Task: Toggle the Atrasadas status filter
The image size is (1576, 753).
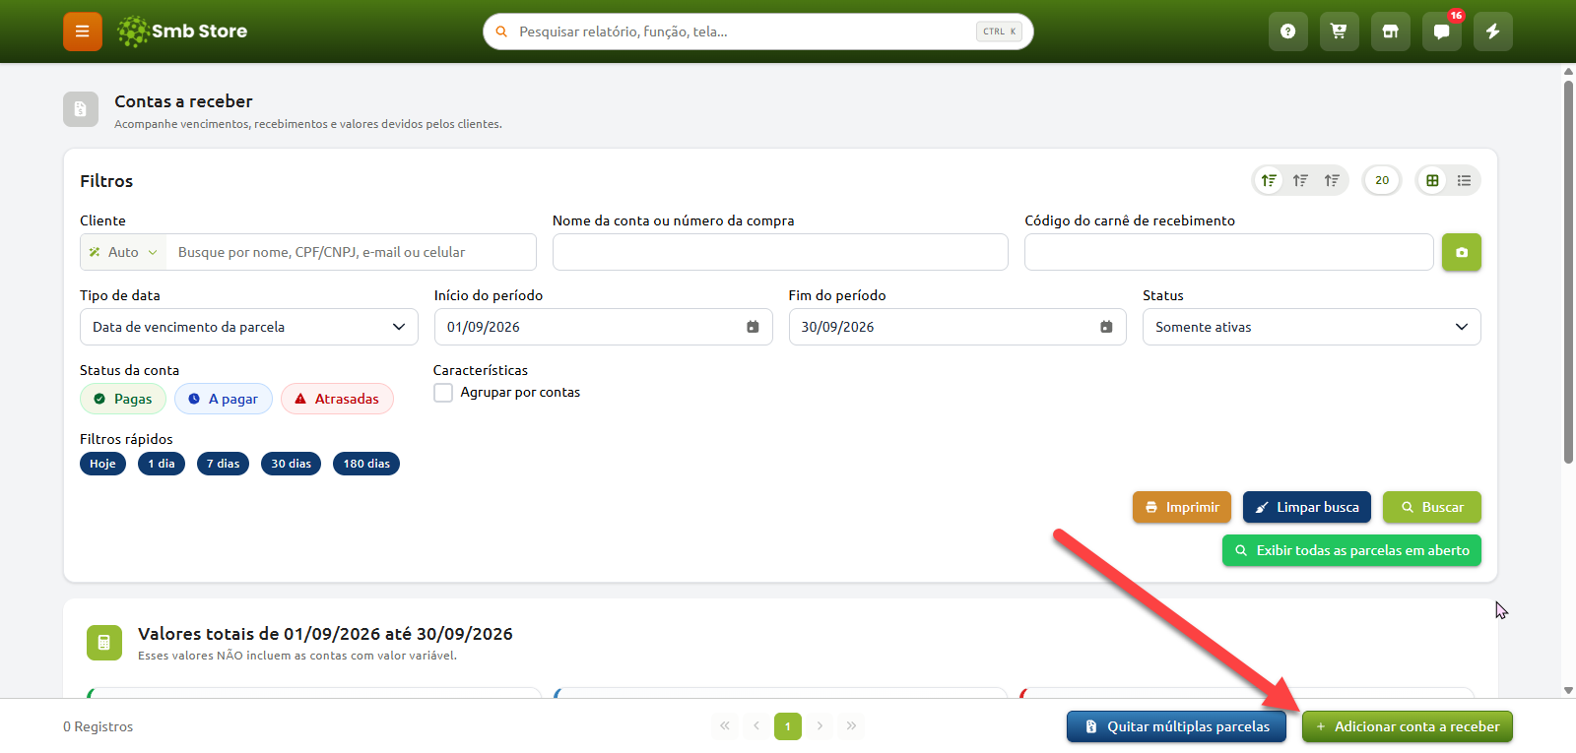Action: pos(337,399)
